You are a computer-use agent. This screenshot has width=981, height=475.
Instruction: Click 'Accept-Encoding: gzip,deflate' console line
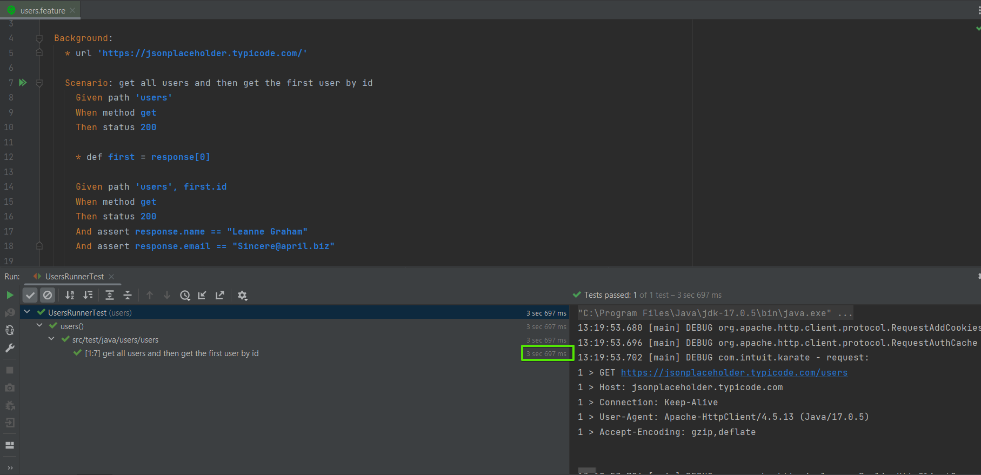tap(666, 432)
